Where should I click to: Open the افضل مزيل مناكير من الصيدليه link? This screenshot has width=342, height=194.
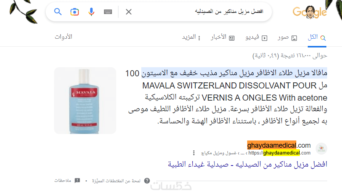[x=248, y=164]
